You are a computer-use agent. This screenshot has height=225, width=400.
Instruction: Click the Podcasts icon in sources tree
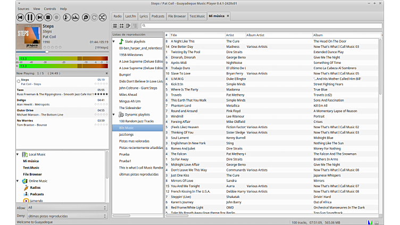[x=25, y=194]
